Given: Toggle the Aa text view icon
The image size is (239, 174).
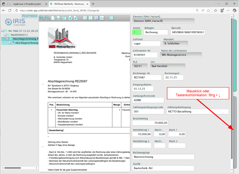Looking at the screenshot, I should 102,18.
